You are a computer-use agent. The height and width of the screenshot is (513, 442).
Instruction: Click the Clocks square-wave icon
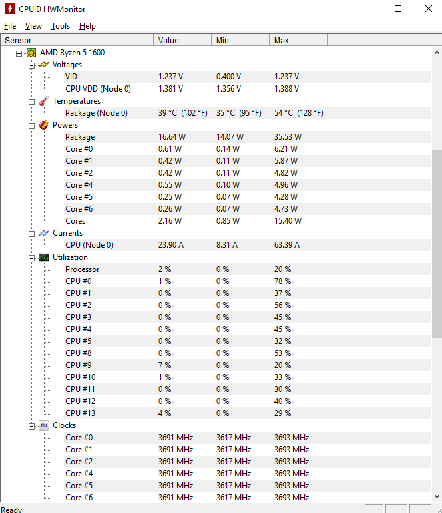[x=44, y=425]
